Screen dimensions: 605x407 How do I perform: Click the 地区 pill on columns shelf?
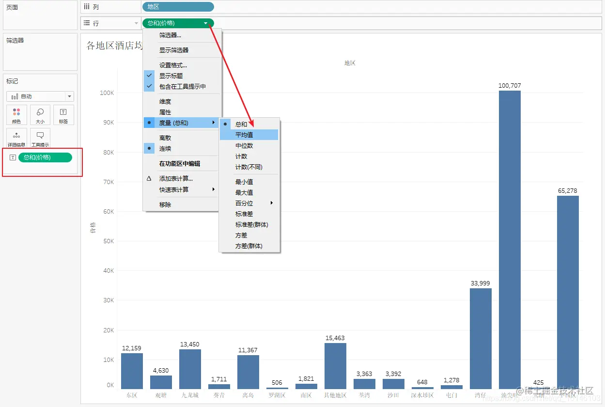coord(178,7)
